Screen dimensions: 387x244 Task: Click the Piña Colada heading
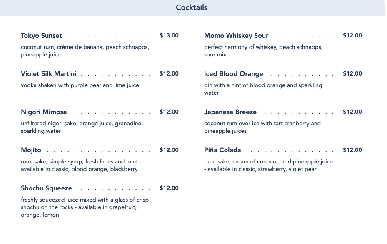point(222,150)
